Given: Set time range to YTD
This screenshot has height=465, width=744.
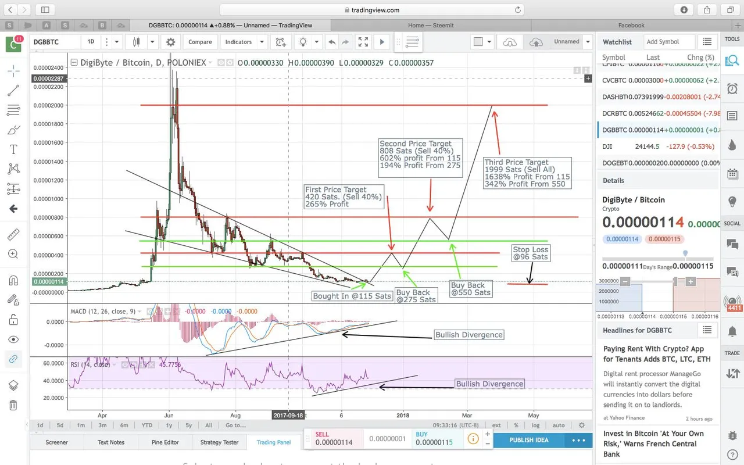Looking at the screenshot, I should (x=147, y=425).
